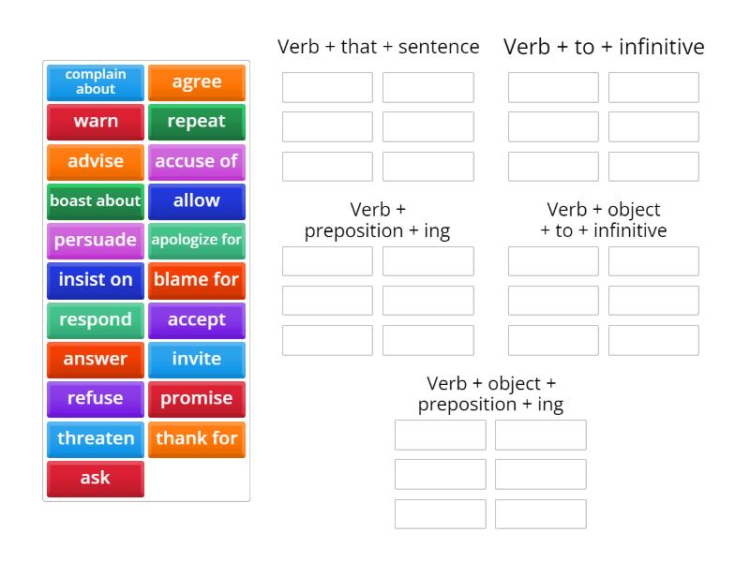Select the "ask" tile at the bottom

94,478
